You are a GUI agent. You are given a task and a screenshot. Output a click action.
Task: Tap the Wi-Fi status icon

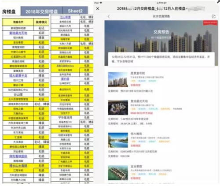click(101, 3)
